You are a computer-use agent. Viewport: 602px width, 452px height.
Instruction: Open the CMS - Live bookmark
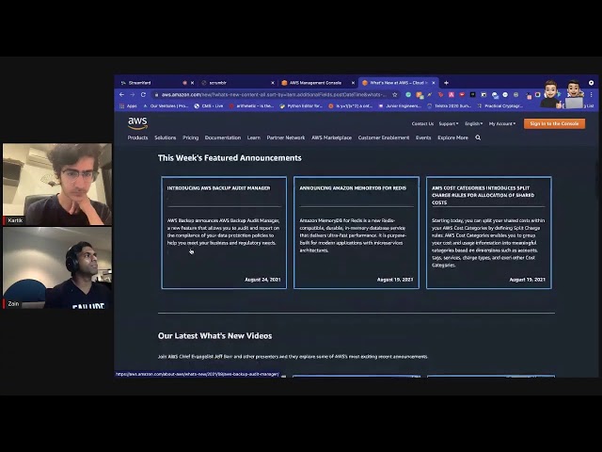209,105
